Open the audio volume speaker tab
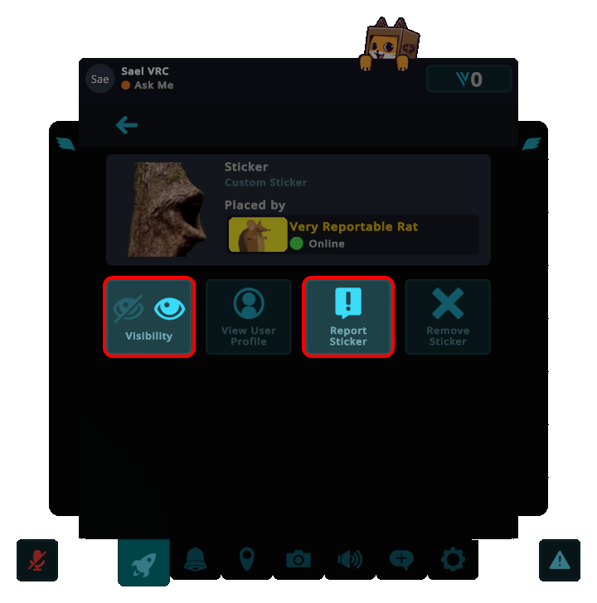The image size is (597, 603). pos(350,560)
